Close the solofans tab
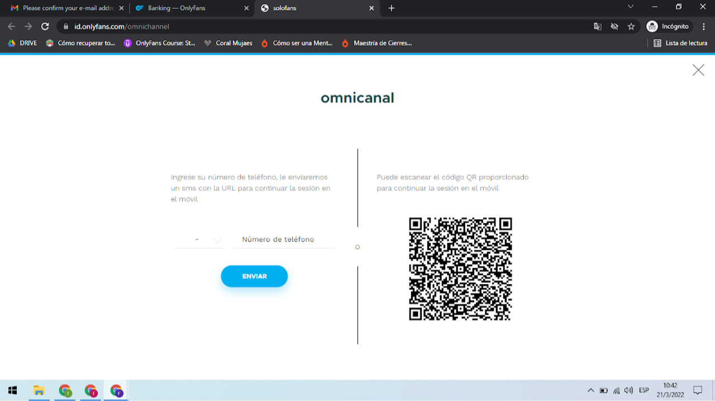 (x=371, y=8)
